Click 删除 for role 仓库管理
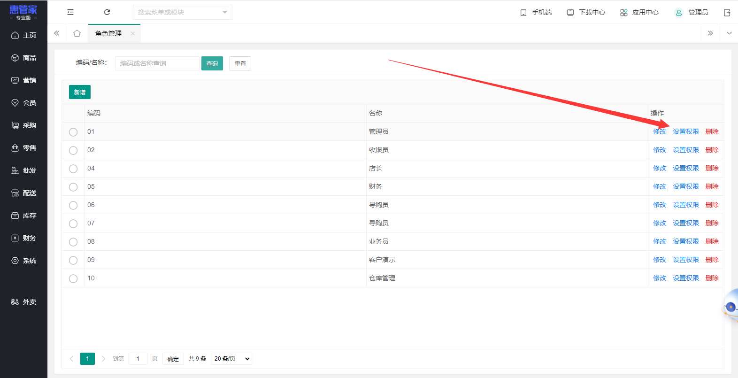738x378 pixels. 712,278
